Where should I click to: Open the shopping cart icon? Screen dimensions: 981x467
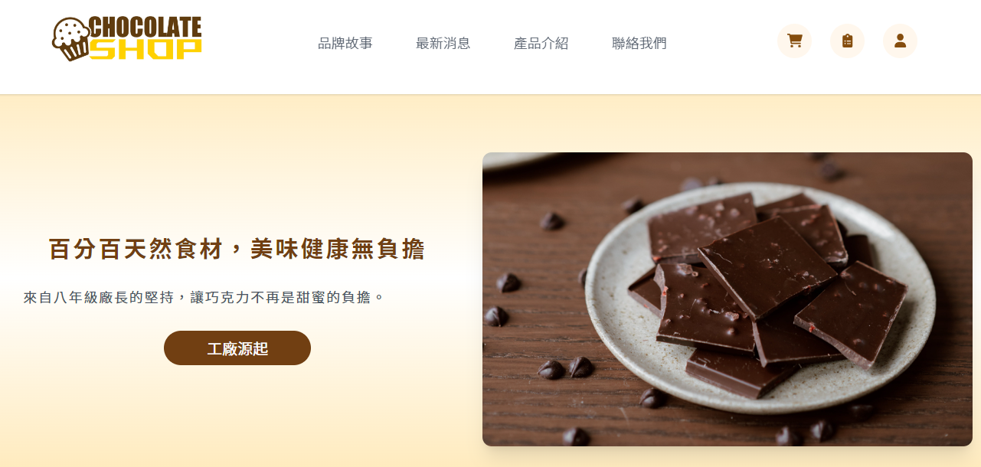795,41
